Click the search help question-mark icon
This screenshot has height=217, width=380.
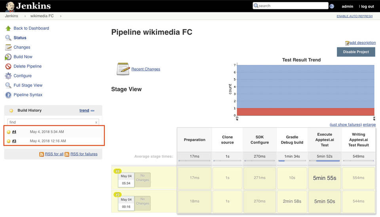point(332,6)
